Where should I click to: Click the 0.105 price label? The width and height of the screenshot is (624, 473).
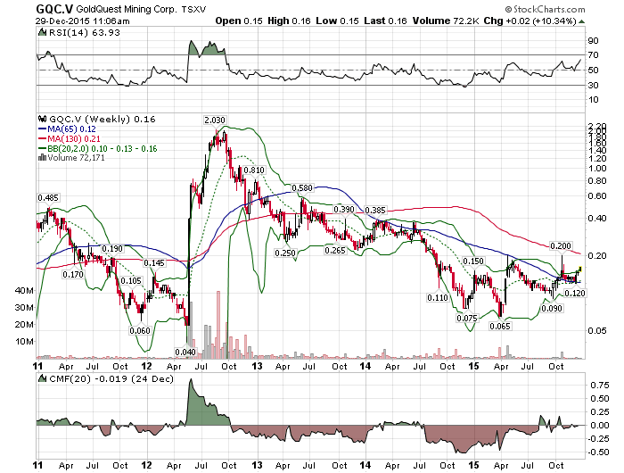click(x=131, y=281)
